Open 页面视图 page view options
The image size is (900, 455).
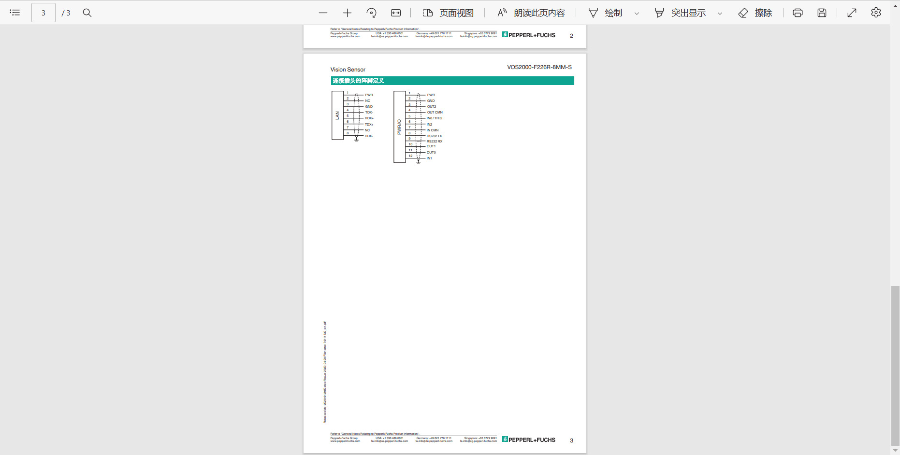[448, 13]
